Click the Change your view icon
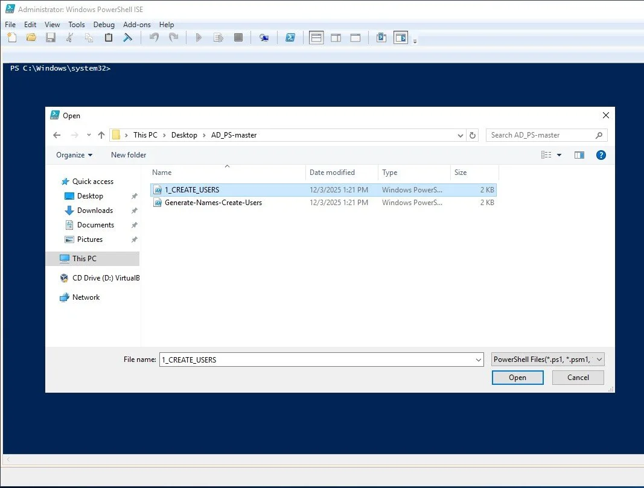 click(546, 155)
